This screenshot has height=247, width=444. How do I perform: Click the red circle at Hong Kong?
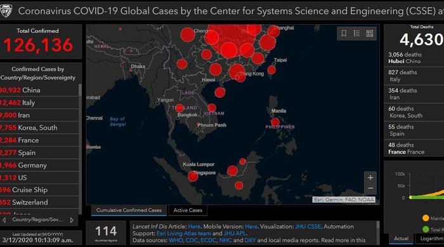click(x=240, y=77)
